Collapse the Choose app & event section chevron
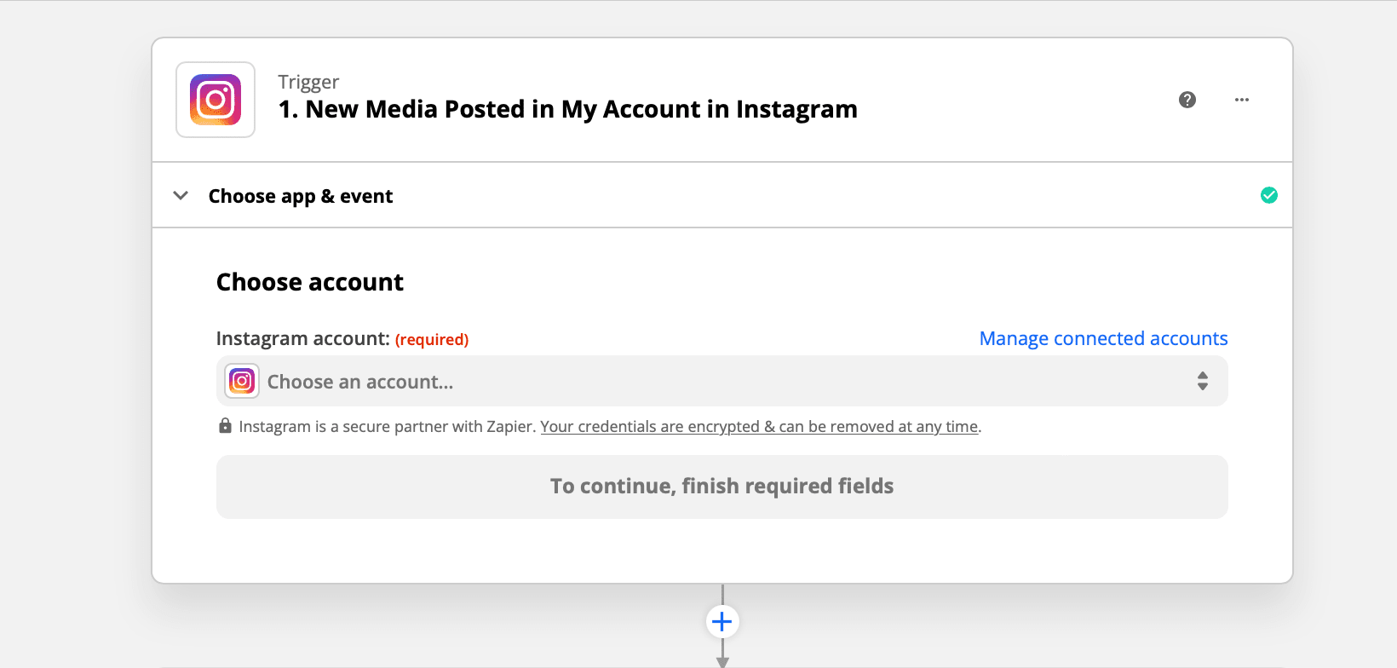1397x668 pixels. point(181,195)
